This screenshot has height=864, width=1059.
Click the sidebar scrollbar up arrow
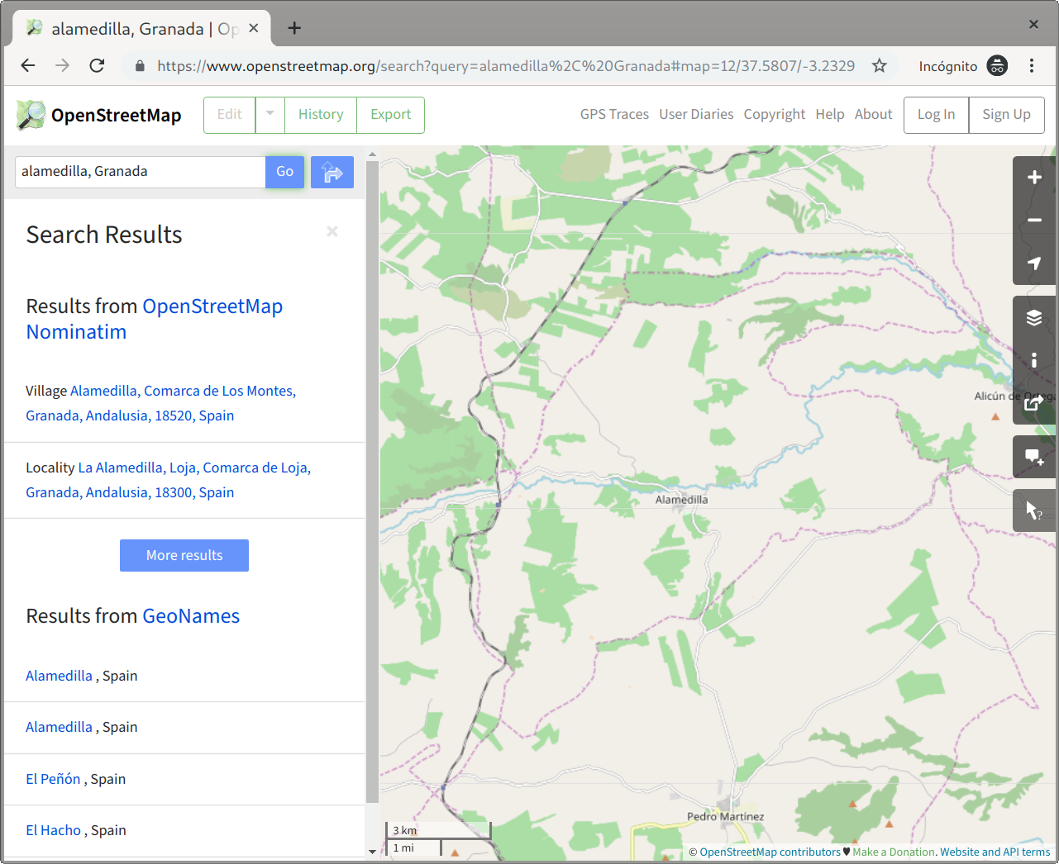[372, 154]
